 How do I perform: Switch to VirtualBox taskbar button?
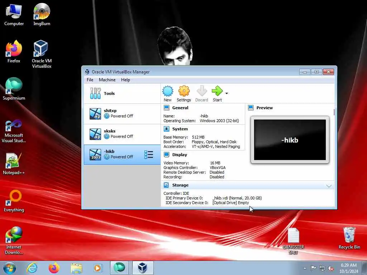143,268
